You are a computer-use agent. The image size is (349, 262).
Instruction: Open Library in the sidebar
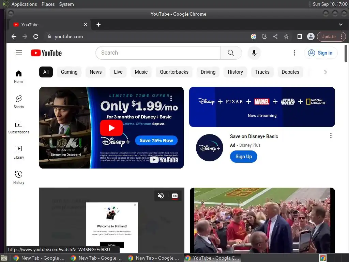coord(19,152)
